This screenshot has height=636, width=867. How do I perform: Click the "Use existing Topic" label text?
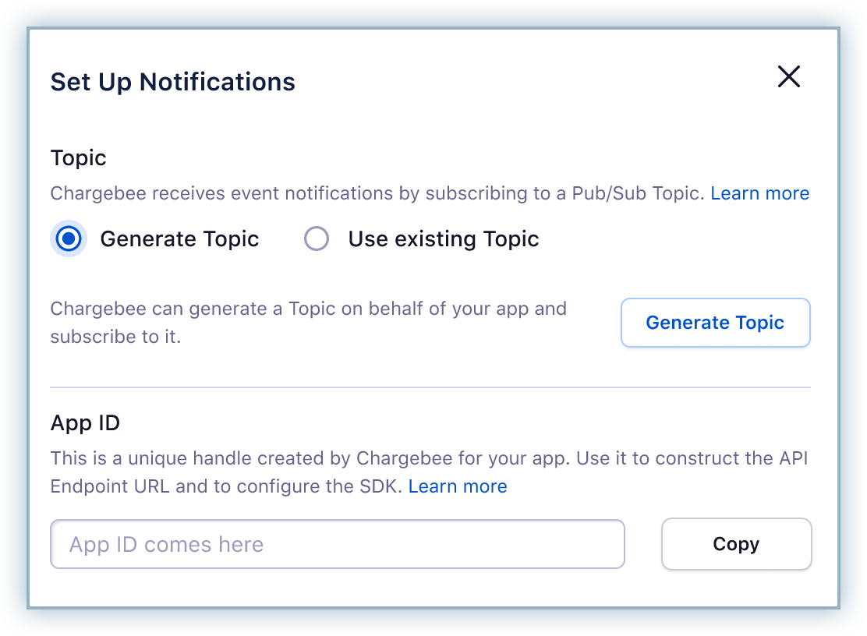pyautogui.click(x=444, y=238)
